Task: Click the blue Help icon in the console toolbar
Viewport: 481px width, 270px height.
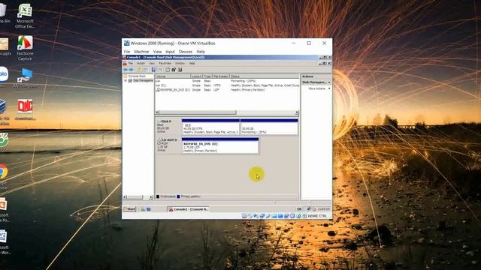Action: tap(153, 70)
